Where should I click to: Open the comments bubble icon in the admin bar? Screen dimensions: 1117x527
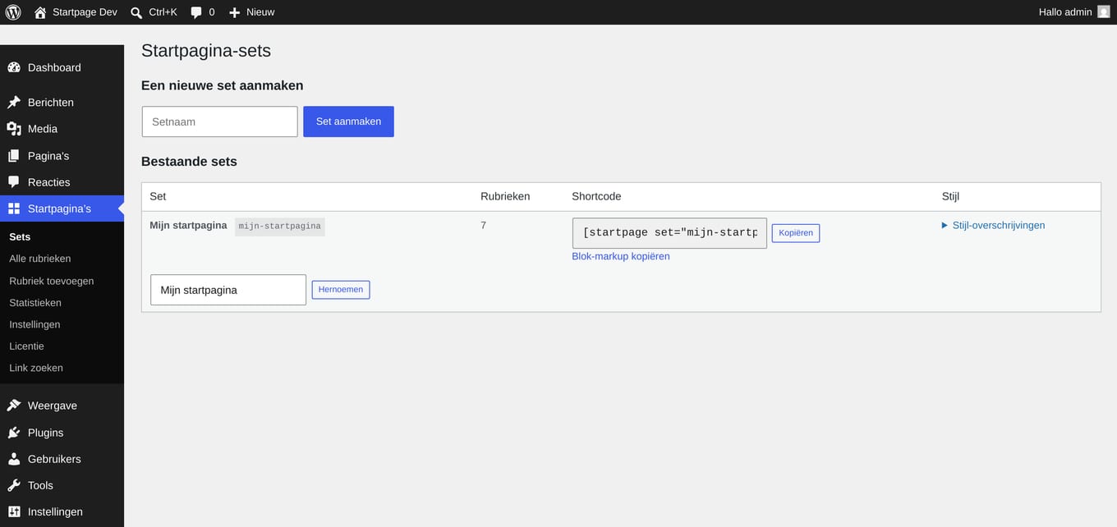(x=196, y=12)
